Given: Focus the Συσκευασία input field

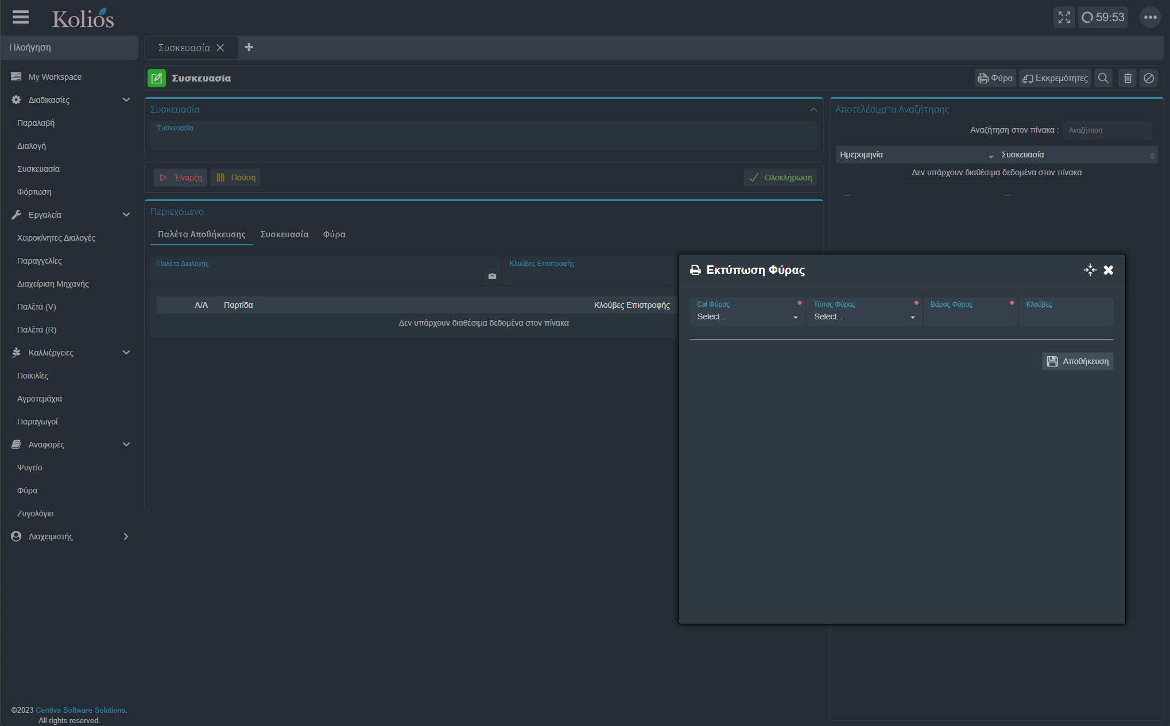Looking at the screenshot, I should click(x=483, y=136).
